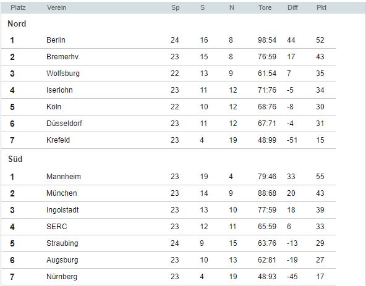Select the Verein column header
Image resolution: width=366 pixels, height=286 pixels.
[x=56, y=7]
